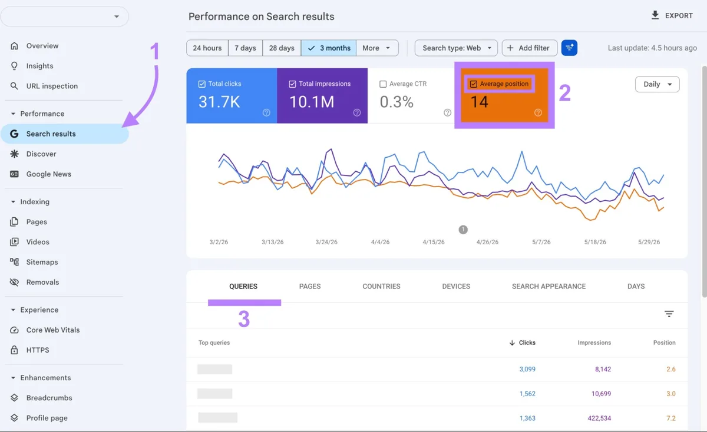This screenshot has width=707, height=432.
Task: Click the URL inspection magnifier icon
Action: [x=14, y=86]
